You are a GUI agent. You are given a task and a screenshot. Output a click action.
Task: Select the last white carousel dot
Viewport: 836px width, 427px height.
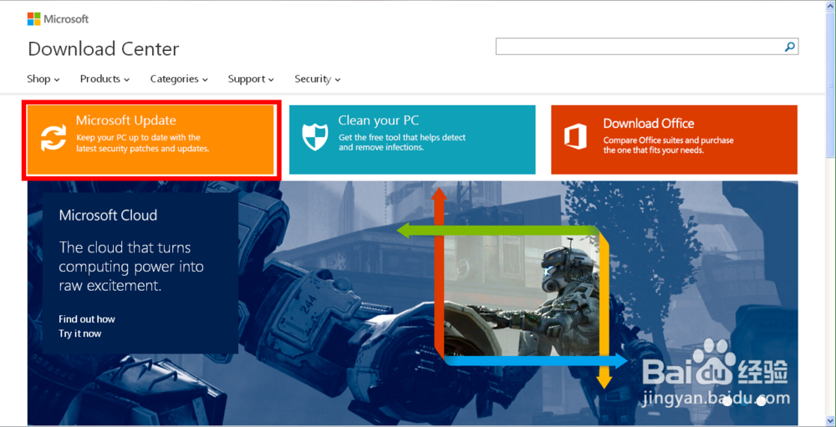point(762,402)
